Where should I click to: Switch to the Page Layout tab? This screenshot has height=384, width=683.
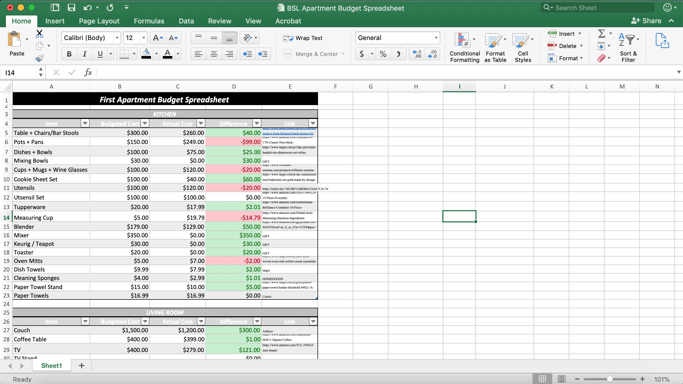coord(99,21)
